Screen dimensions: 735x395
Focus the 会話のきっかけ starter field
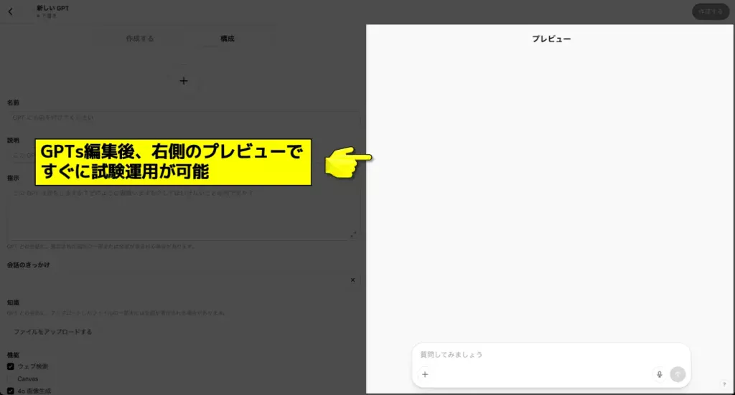click(177, 280)
